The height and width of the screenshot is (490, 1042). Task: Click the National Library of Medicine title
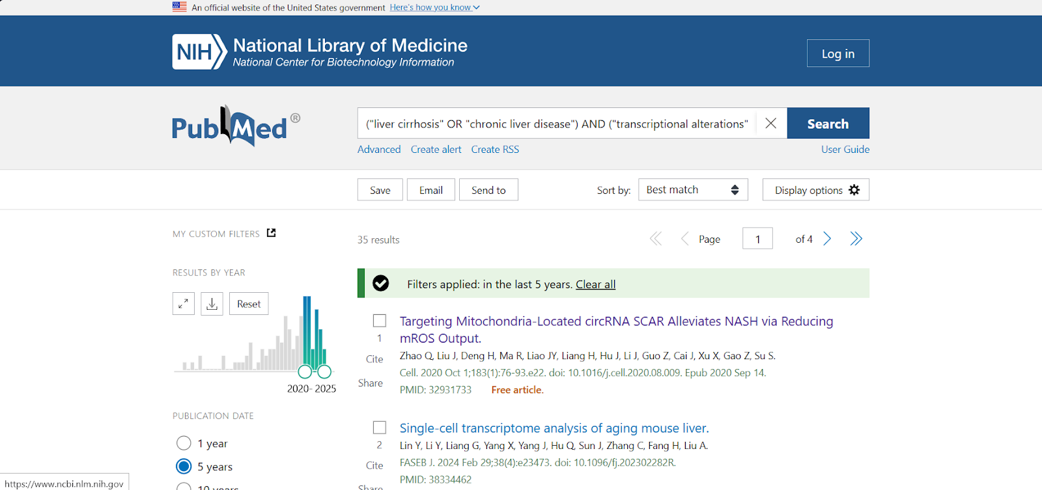coord(350,45)
